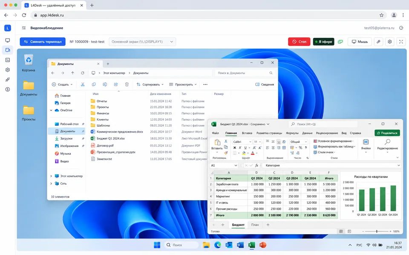Screen dimensions: 409x255
Task: Click the green Поделиться button in Excel
Action: [387, 133]
